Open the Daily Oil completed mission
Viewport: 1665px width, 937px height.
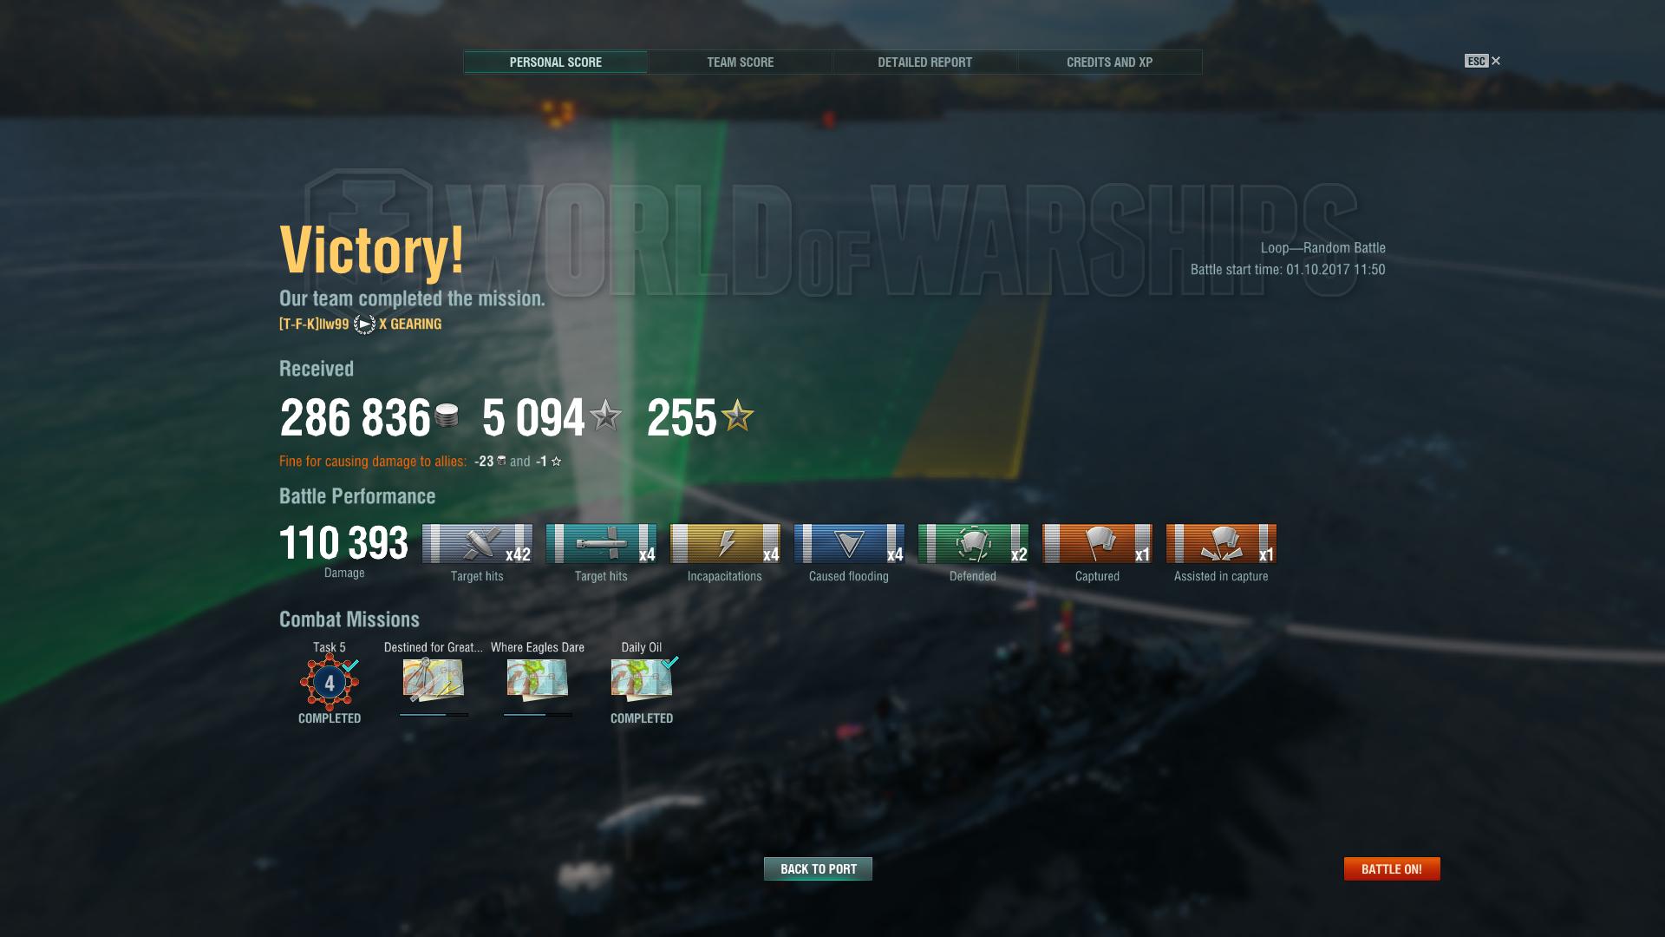point(642,679)
